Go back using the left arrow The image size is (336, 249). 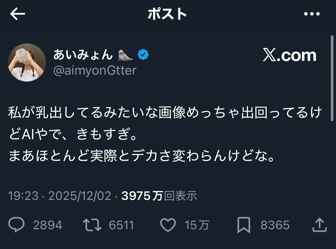coord(18,14)
